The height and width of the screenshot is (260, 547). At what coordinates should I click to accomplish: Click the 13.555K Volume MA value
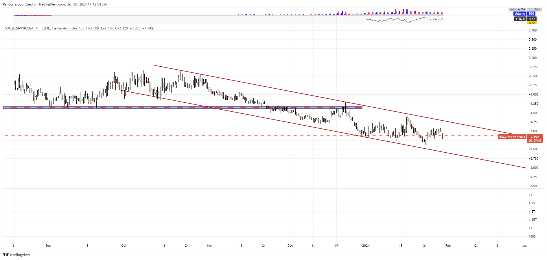(535, 10)
